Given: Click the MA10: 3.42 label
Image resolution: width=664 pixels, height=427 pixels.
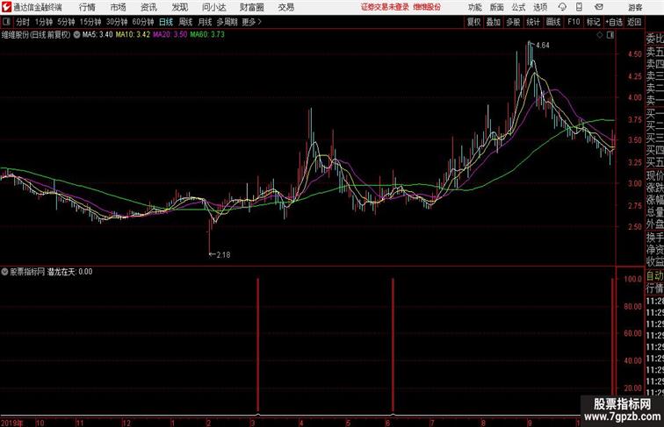Looking at the screenshot, I should tap(133, 35).
